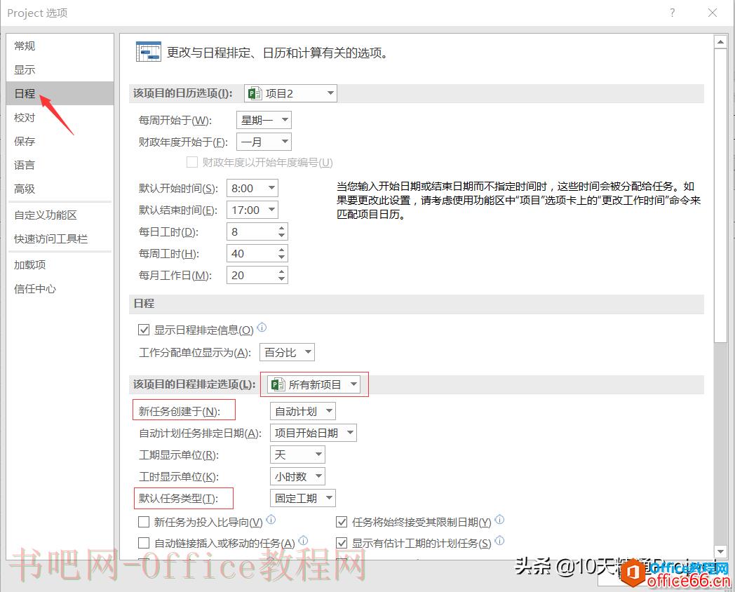Open the 工作分配单位显示为 百分比 dropdown
735x592 pixels.
point(287,353)
